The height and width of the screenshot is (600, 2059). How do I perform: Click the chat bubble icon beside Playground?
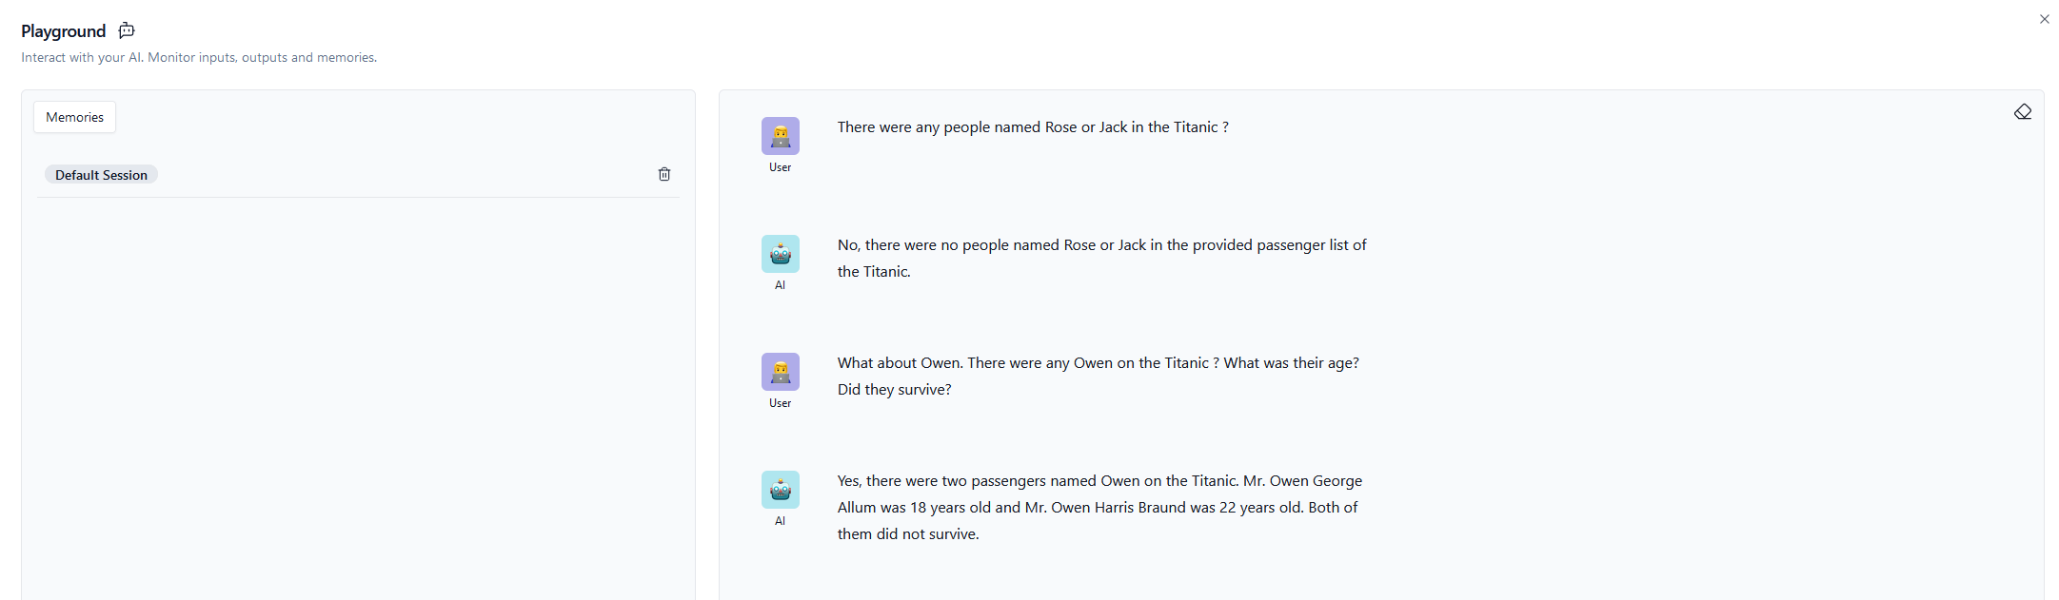pyautogui.click(x=127, y=31)
